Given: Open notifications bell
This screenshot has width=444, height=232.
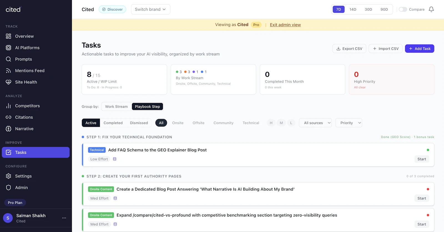Looking at the screenshot, I should pyautogui.click(x=431, y=9).
